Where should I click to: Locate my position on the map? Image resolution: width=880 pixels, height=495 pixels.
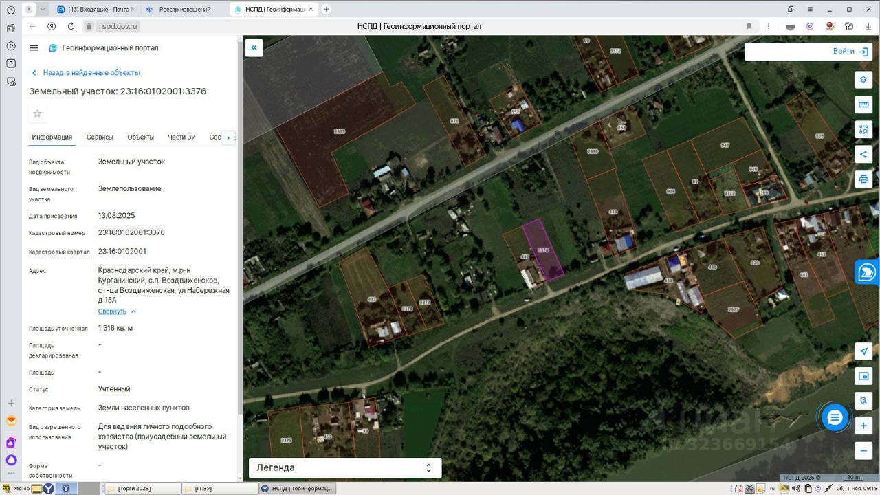coord(863,351)
